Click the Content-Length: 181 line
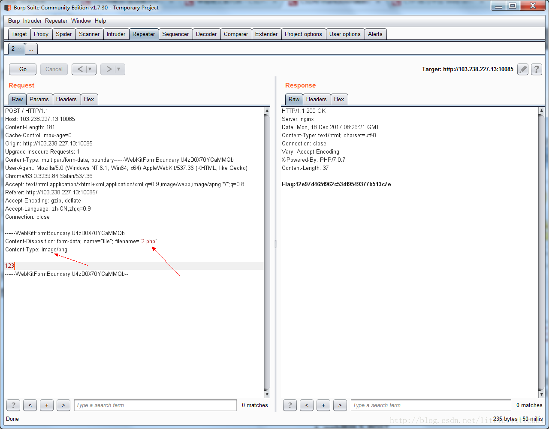The image size is (549, 429). coord(30,127)
